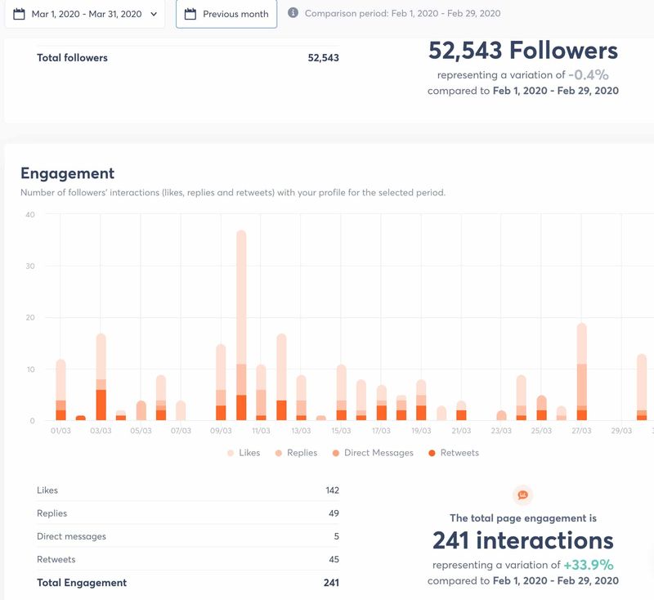The width and height of the screenshot is (654, 600).
Task: Click the engagement description subtitle text
Action: click(233, 193)
